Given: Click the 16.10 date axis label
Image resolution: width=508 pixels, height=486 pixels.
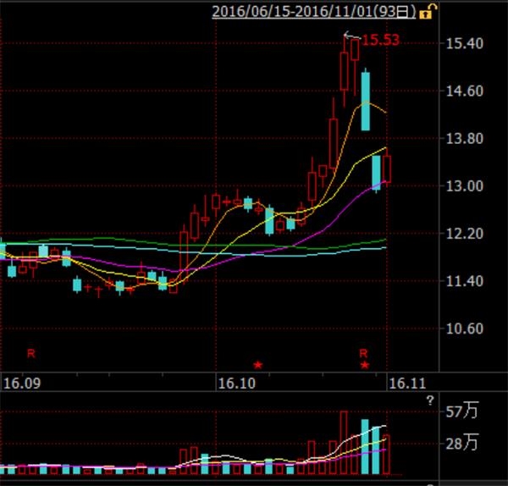Looking at the screenshot, I should [x=236, y=383].
